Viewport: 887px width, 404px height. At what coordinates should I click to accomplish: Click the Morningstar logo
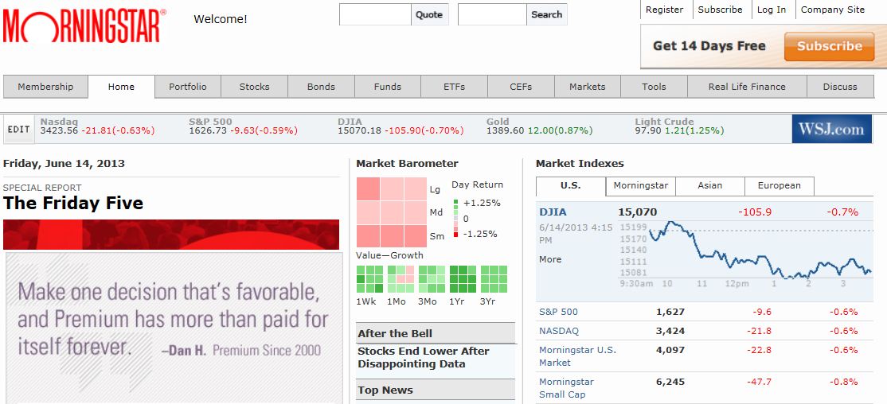tap(85, 25)
